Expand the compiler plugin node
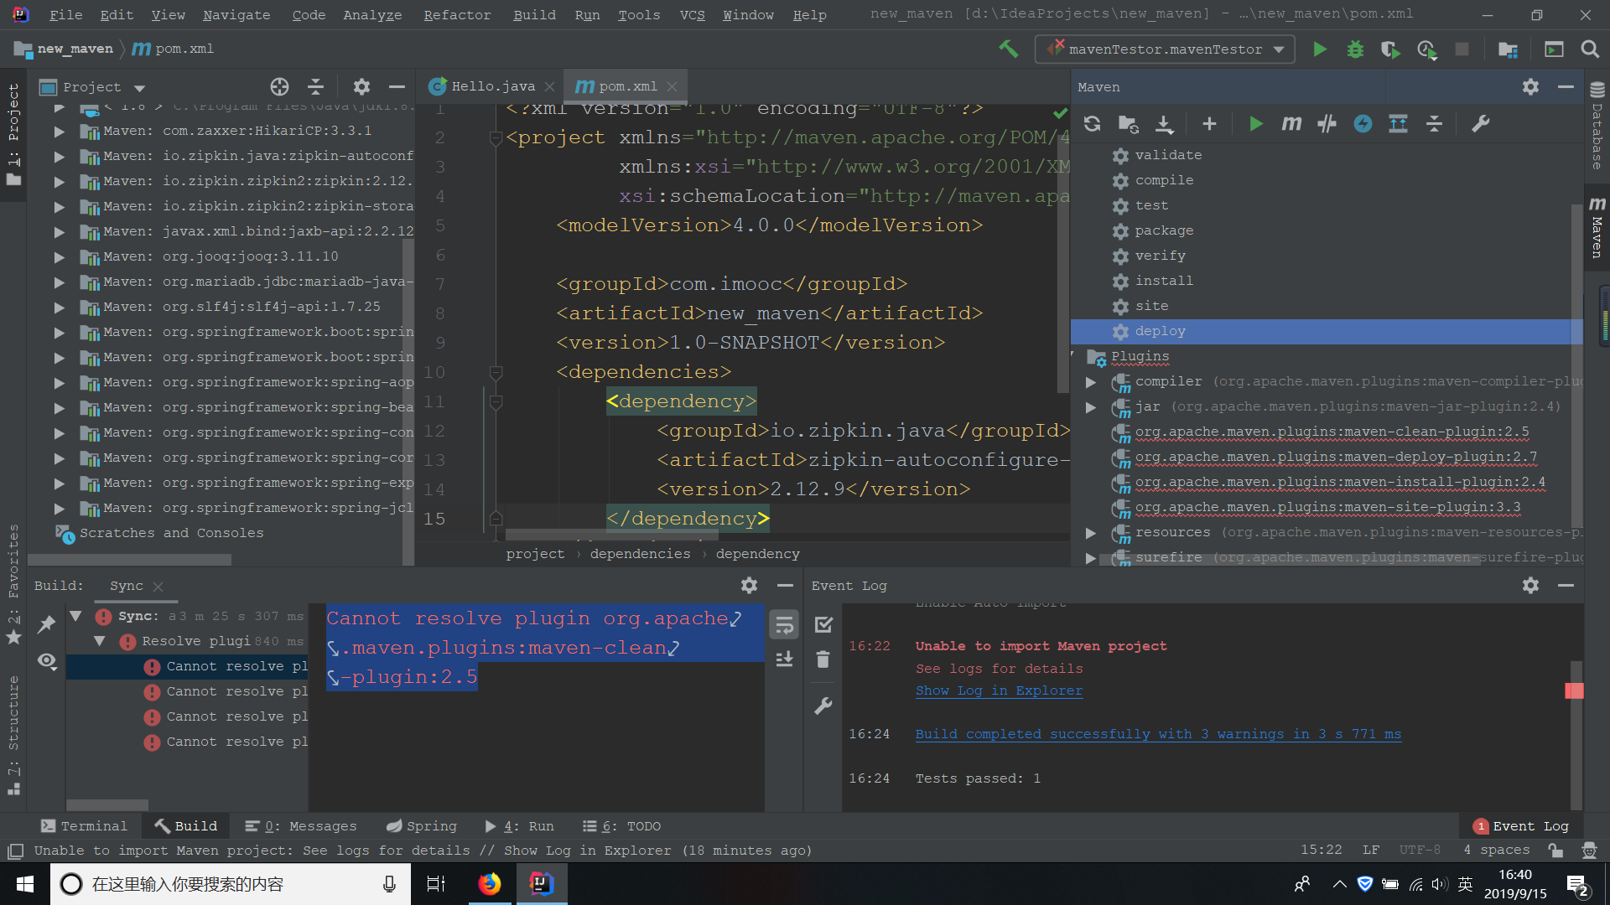 1091,382
